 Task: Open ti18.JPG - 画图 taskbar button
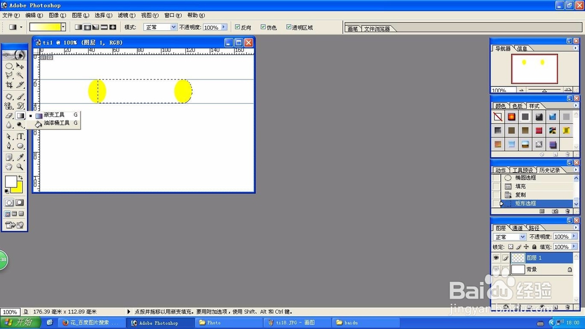[297, 323]
